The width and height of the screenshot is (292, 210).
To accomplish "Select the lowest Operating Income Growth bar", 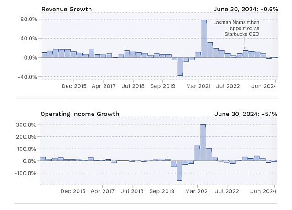I will point(179,170).
